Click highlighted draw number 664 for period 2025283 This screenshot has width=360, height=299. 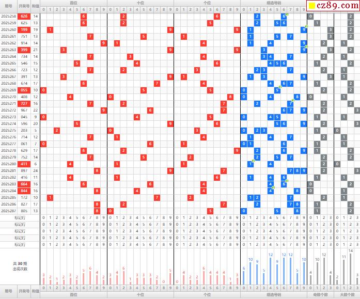[24, 184]
